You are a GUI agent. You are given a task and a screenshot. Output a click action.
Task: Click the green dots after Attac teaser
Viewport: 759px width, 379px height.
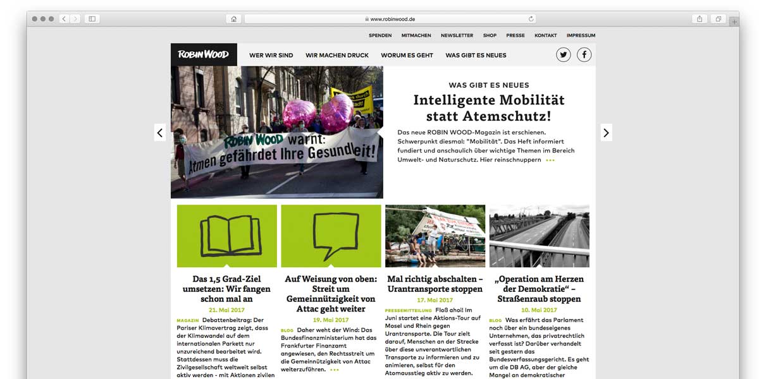tap(334, 370)
